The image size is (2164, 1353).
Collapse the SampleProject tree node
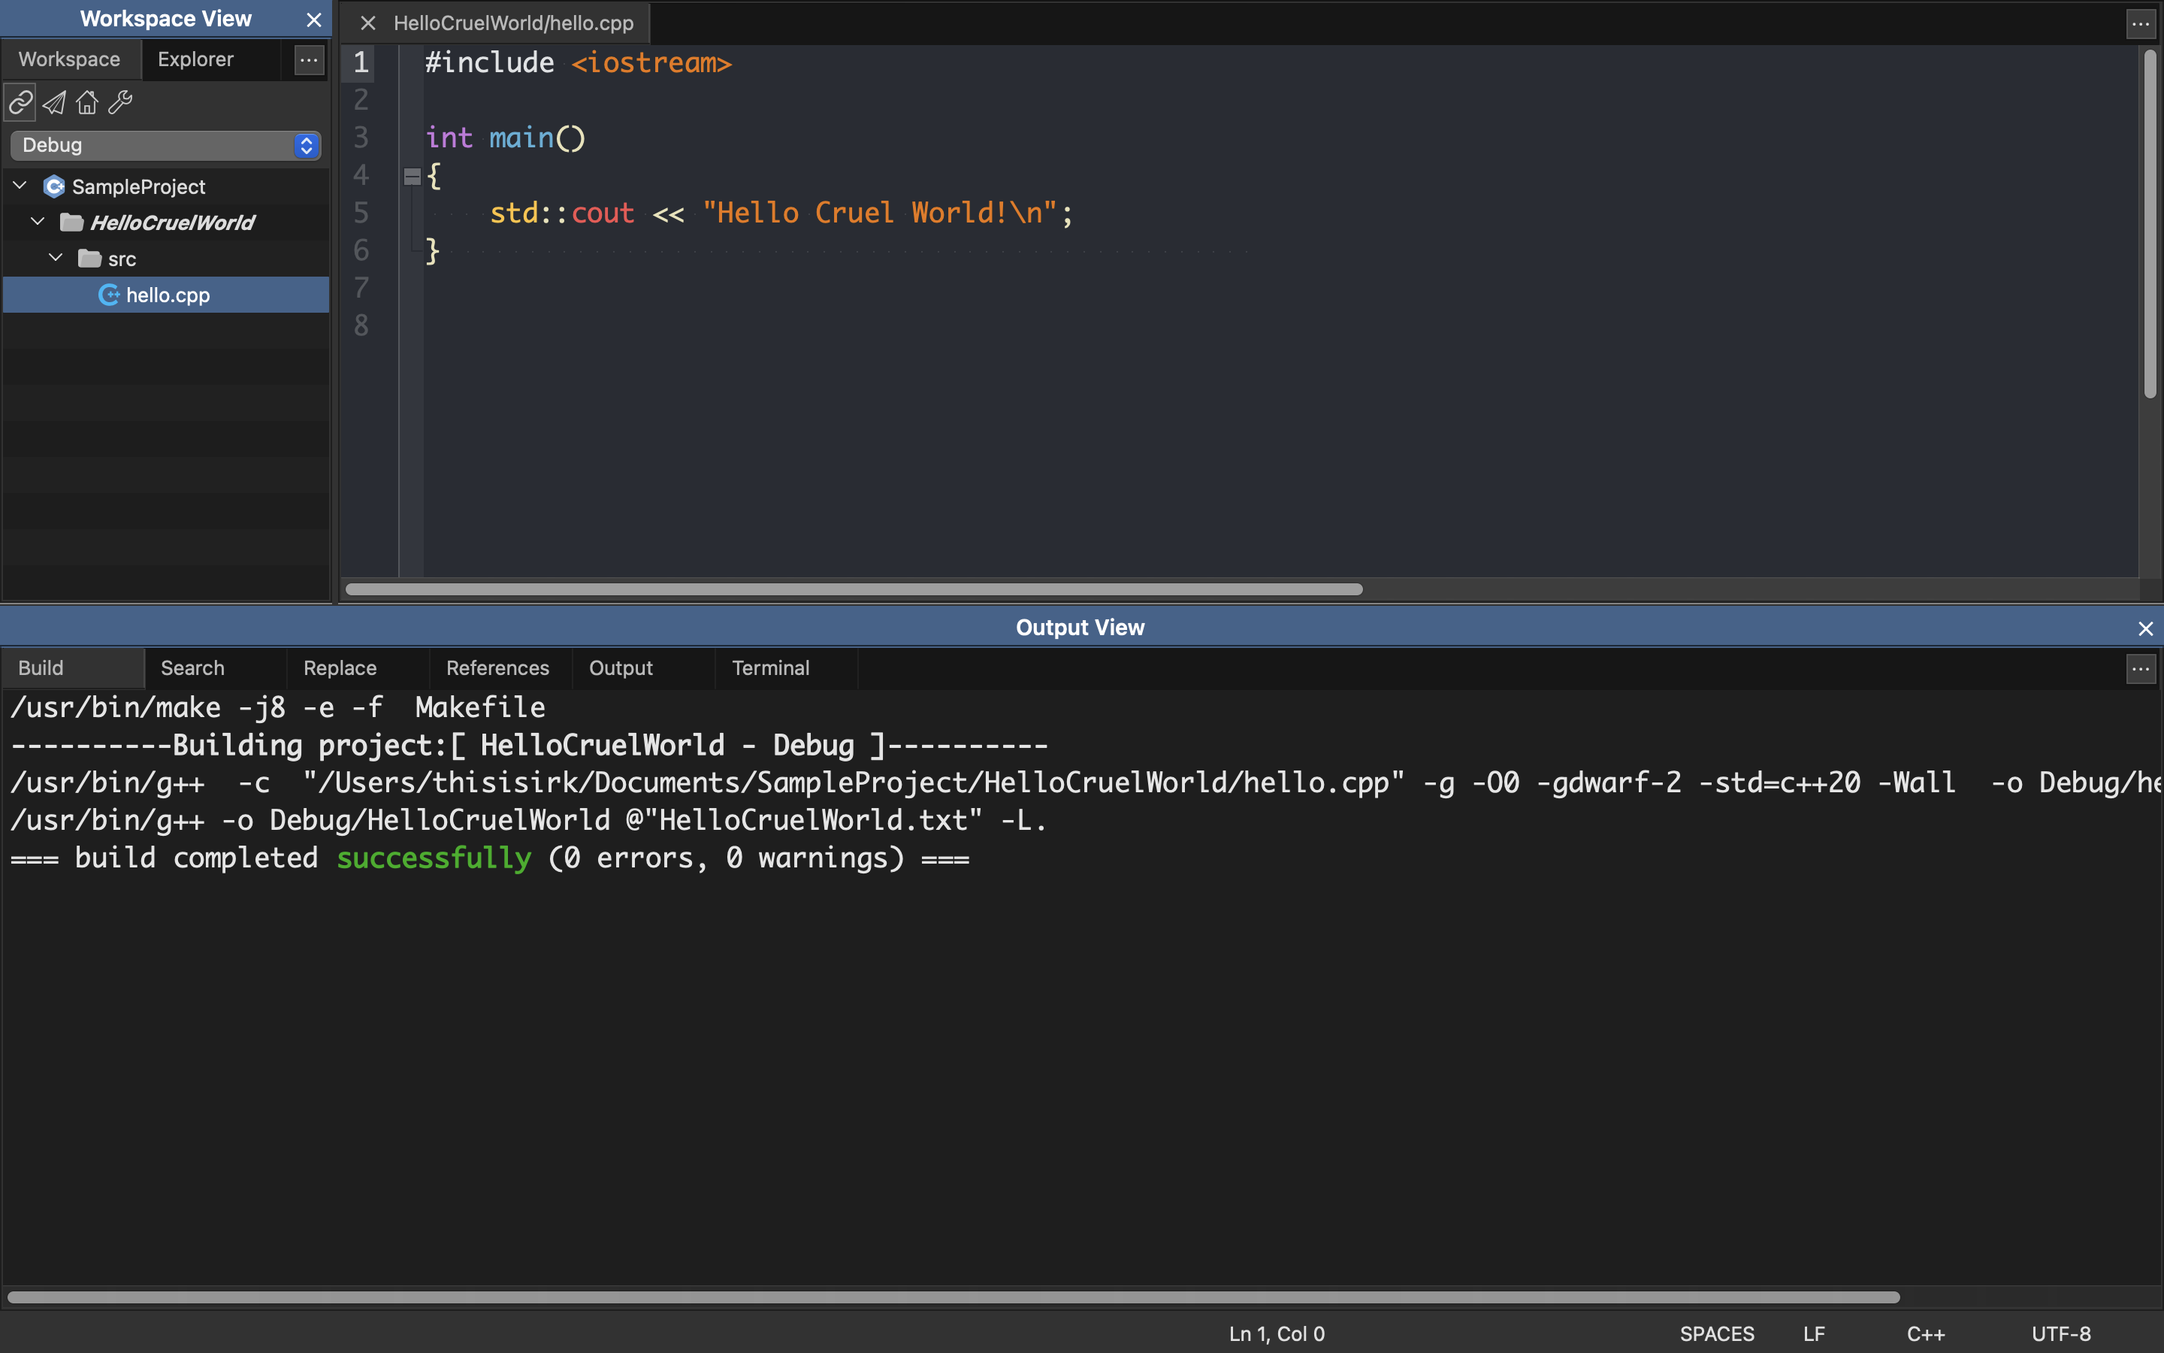point(20,185)
